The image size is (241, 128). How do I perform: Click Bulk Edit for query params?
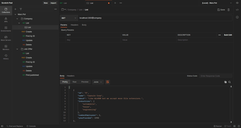[x=228, y=35]
